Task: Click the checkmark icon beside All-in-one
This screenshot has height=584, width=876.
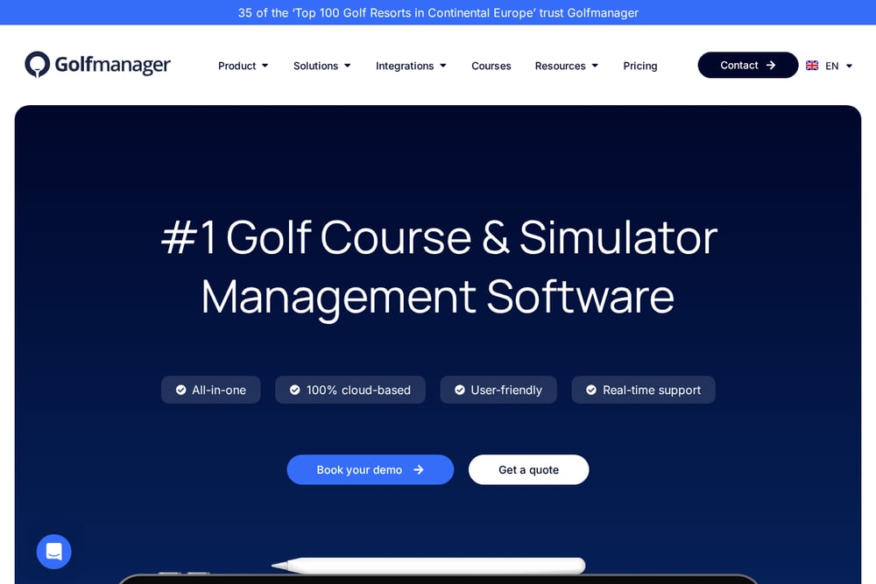Action: click(181, 390)
